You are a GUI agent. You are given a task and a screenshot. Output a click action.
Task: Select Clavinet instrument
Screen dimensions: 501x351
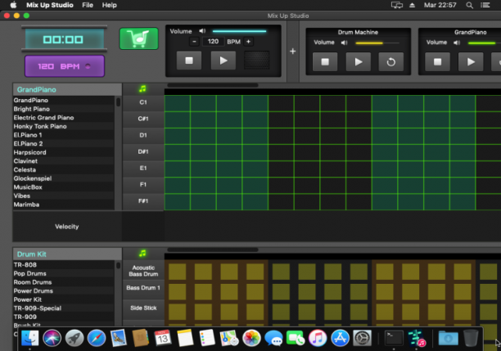[63, 161]
